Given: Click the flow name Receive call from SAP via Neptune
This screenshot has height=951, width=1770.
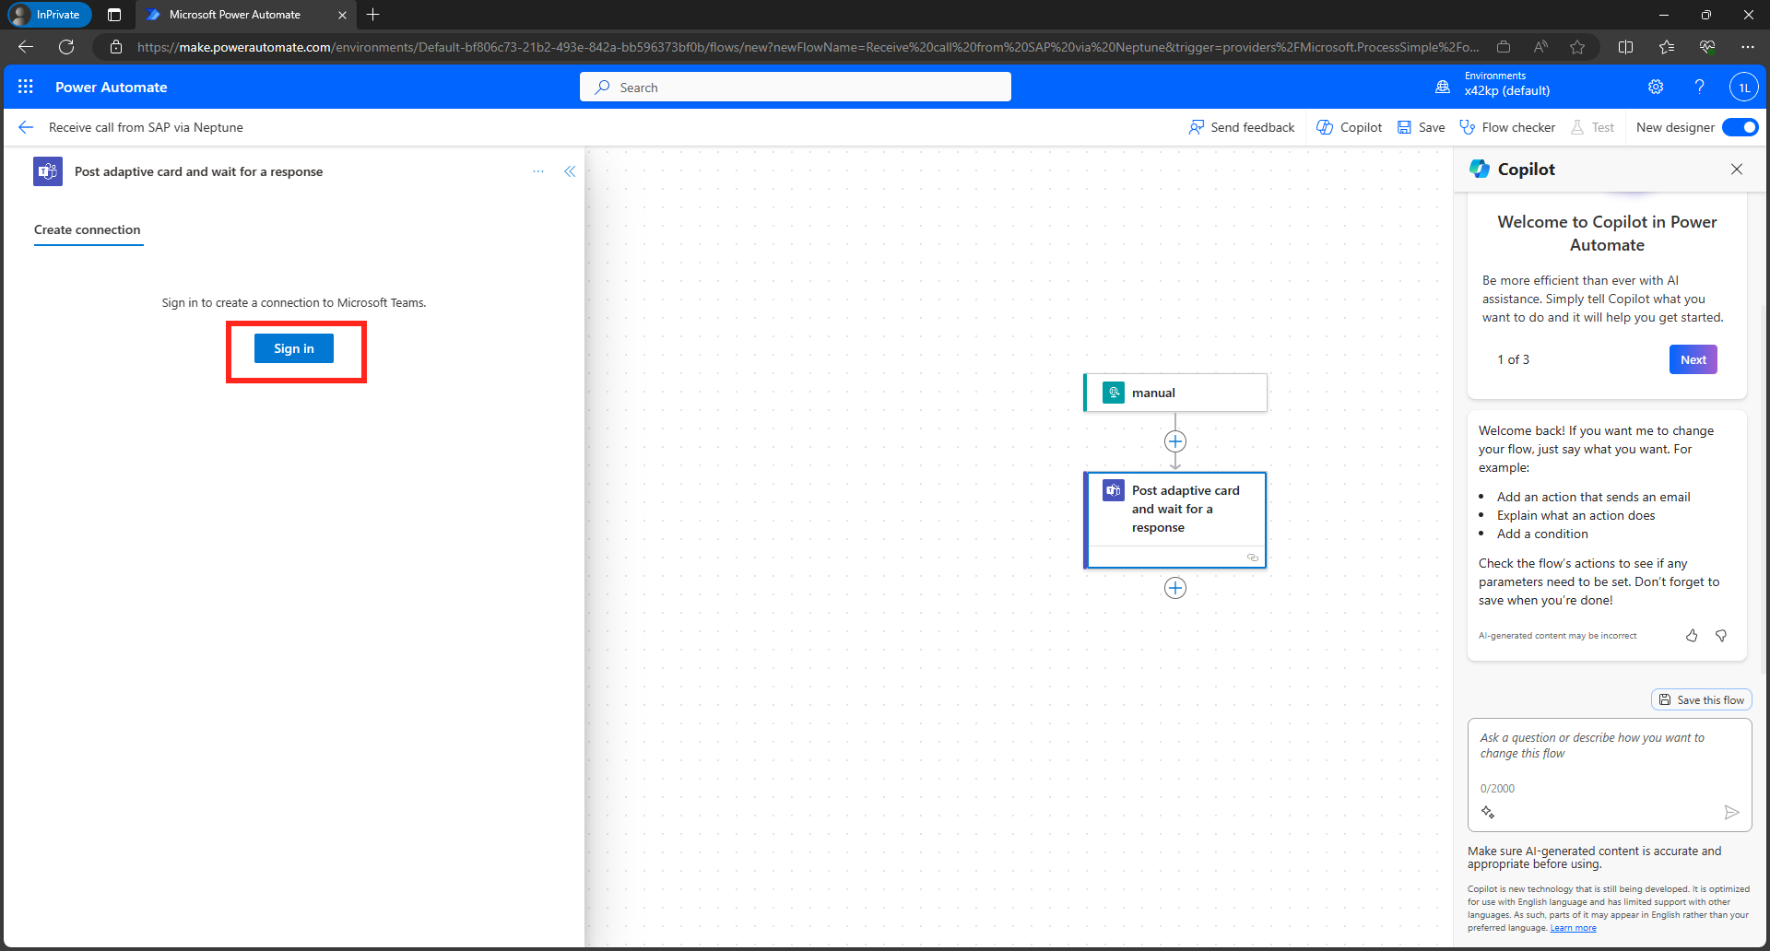Looking at the screenshot, I should [x=146, y=127].
